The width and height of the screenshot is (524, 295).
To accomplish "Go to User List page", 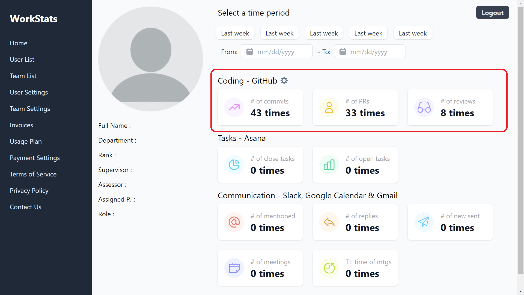I will pos(22,60).
